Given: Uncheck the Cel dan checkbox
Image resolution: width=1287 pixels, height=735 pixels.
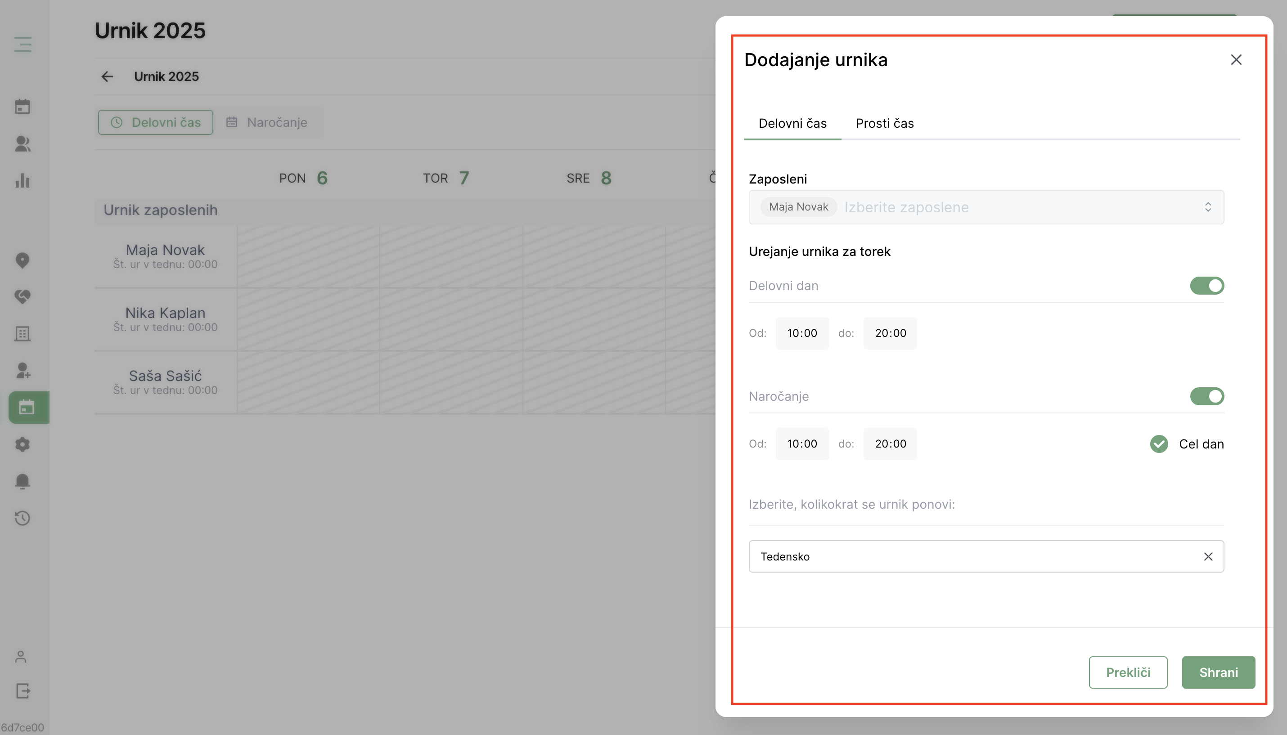Looking at the screenshot, I should [1159, 444].
